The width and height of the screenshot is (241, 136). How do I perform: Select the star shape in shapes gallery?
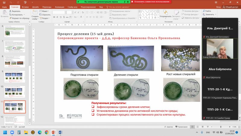click(x=155, y=18)
